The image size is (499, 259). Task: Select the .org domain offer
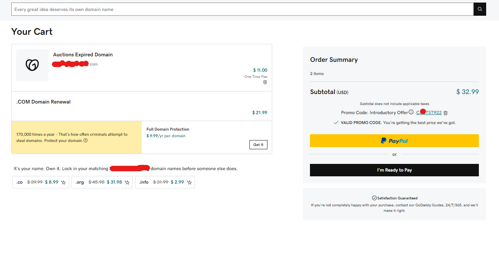click(102, 182)
